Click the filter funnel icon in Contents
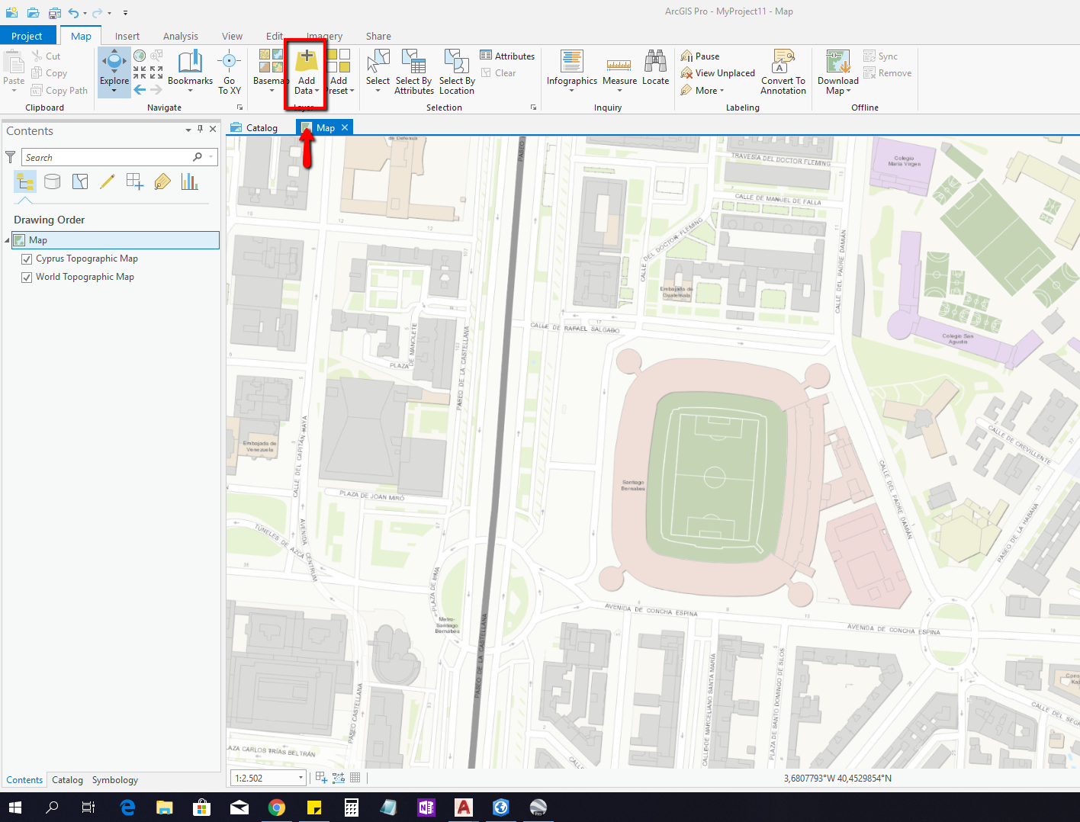This screenshot has width=1080, height=822. 11,157
